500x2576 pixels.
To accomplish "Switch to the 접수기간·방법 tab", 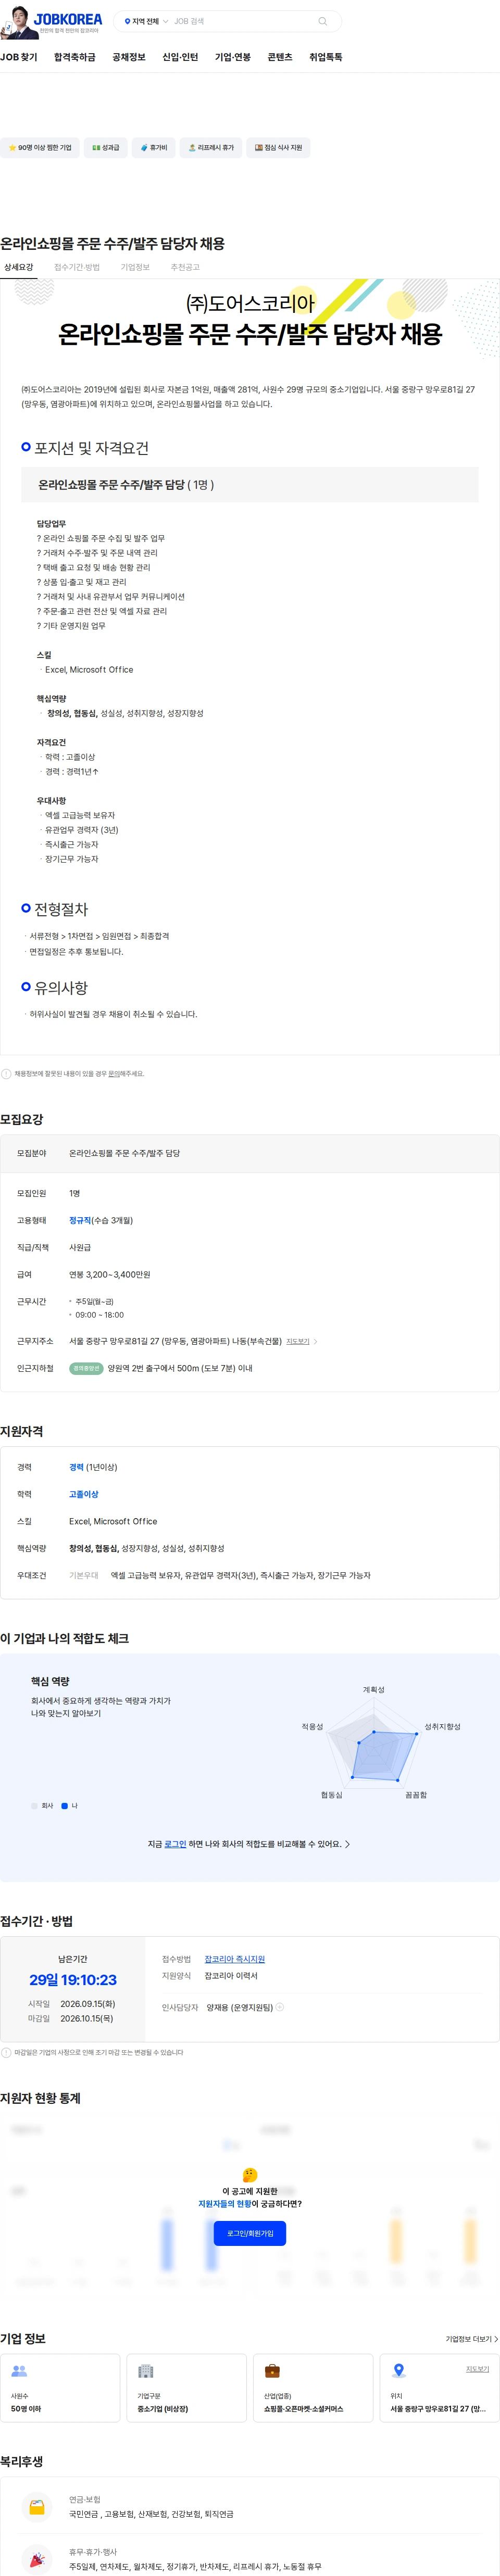I will (x=77, y=267).
